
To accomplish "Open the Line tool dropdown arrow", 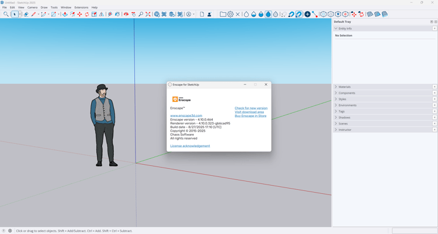I will 39,14.
